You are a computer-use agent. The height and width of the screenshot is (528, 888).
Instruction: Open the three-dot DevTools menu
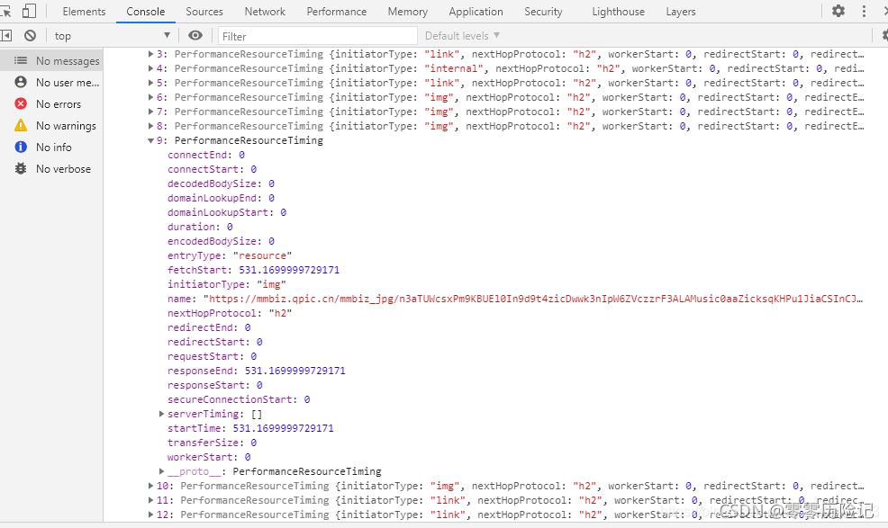(x=864, y=12)
